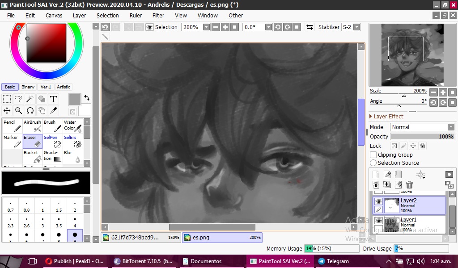
Task: Create a new linework layer
Action: [387, 174]
